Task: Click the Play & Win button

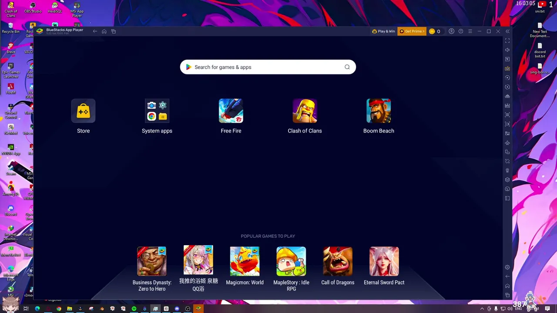Action: (383, 31)
